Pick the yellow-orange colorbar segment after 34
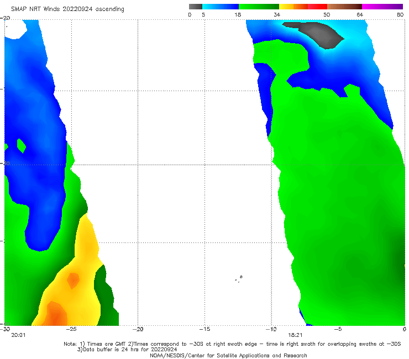409x359 pixels. [293, 7]
